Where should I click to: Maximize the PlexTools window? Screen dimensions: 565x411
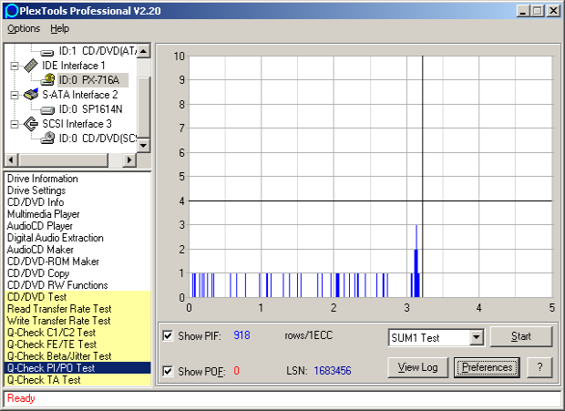point(538,11)
